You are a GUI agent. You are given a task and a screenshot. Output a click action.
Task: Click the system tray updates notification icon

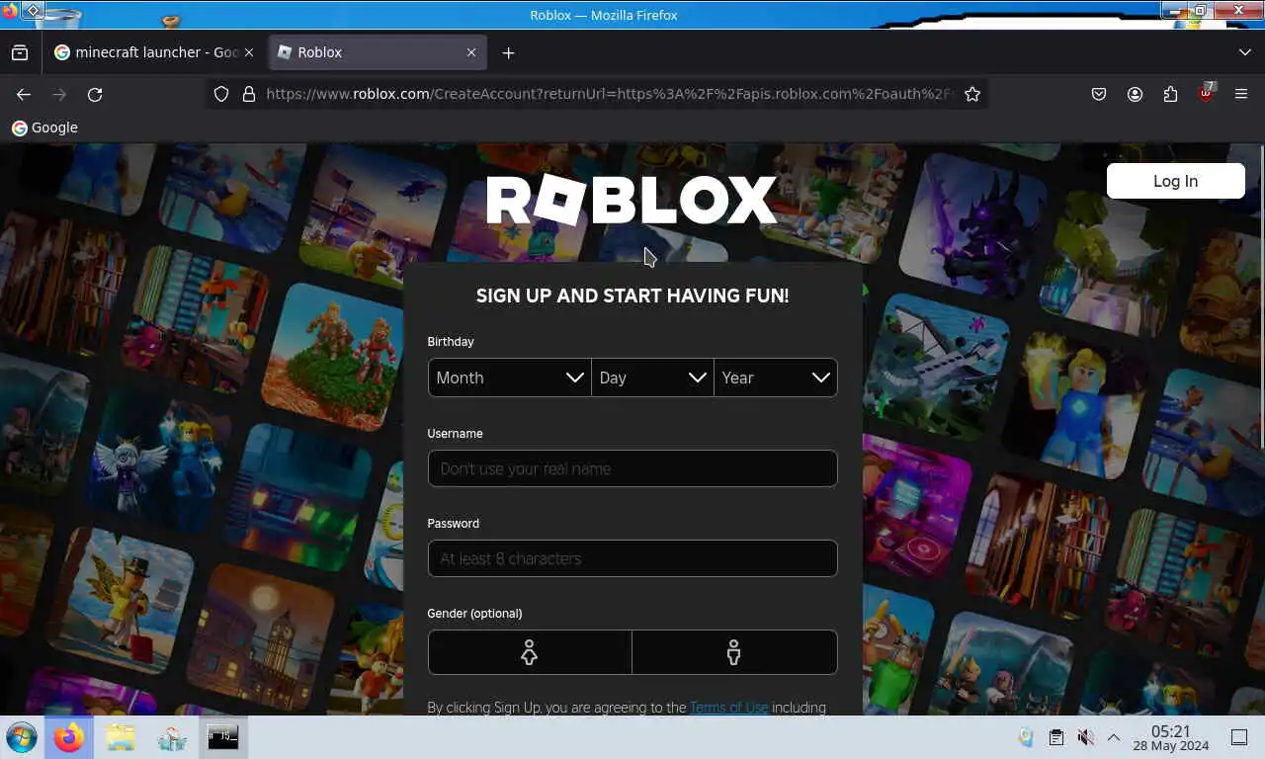click(x=1026, y=737)
